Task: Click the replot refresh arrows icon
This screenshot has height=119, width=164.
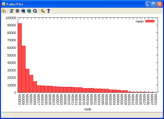Action: pos(11,11)
